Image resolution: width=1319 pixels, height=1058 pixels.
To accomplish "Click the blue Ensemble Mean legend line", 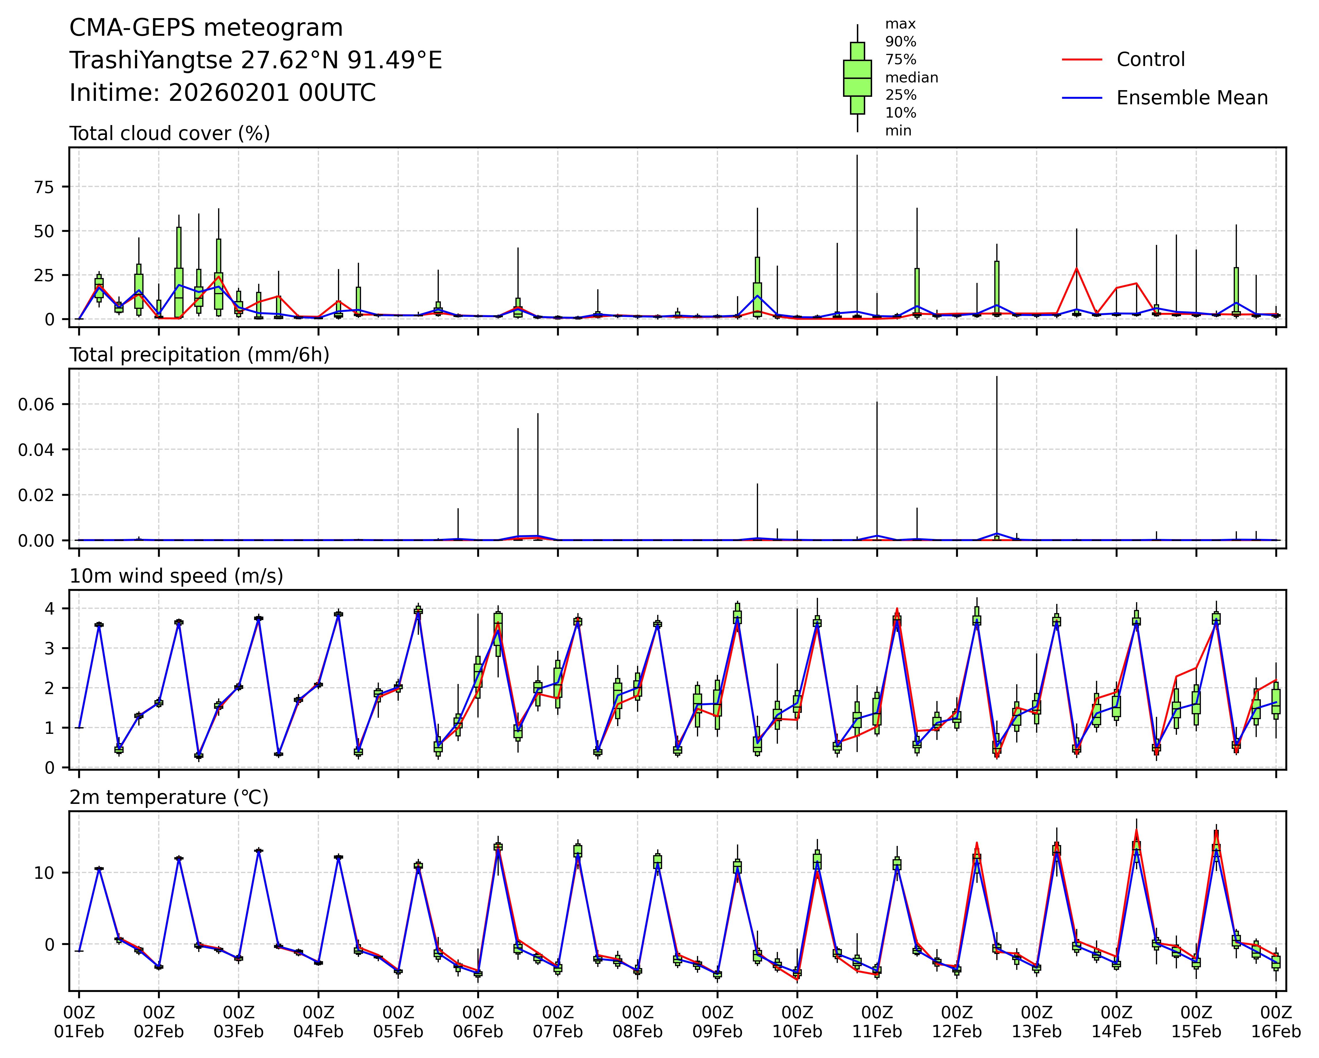I will click(1082, 98).
